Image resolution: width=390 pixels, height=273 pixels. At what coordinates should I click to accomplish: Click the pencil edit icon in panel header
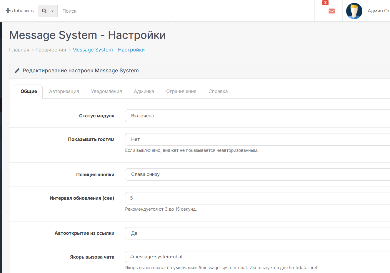(x=17, y=71)
